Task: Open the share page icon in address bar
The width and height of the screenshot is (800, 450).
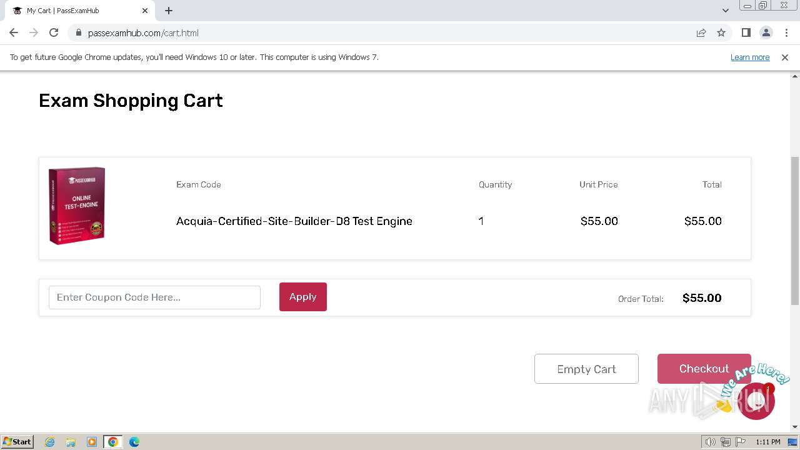Action: (x=701, y=33)
